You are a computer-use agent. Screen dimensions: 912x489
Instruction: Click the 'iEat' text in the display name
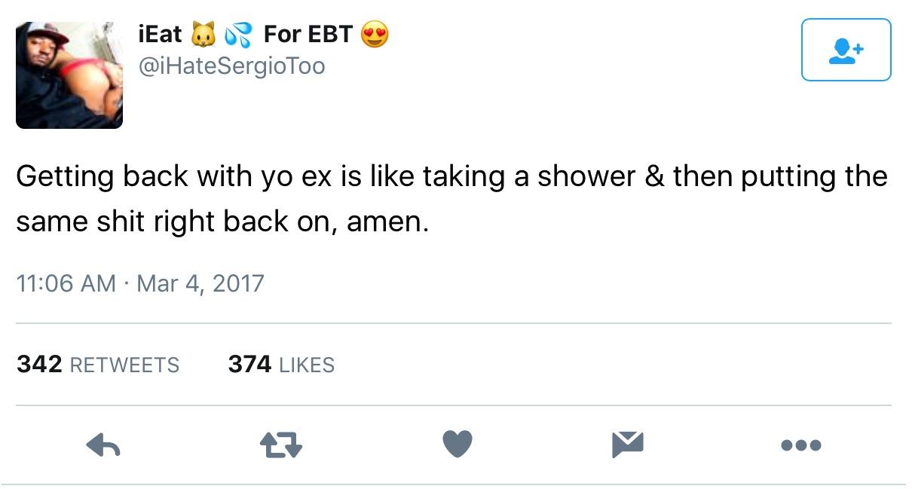pos(160,35)
